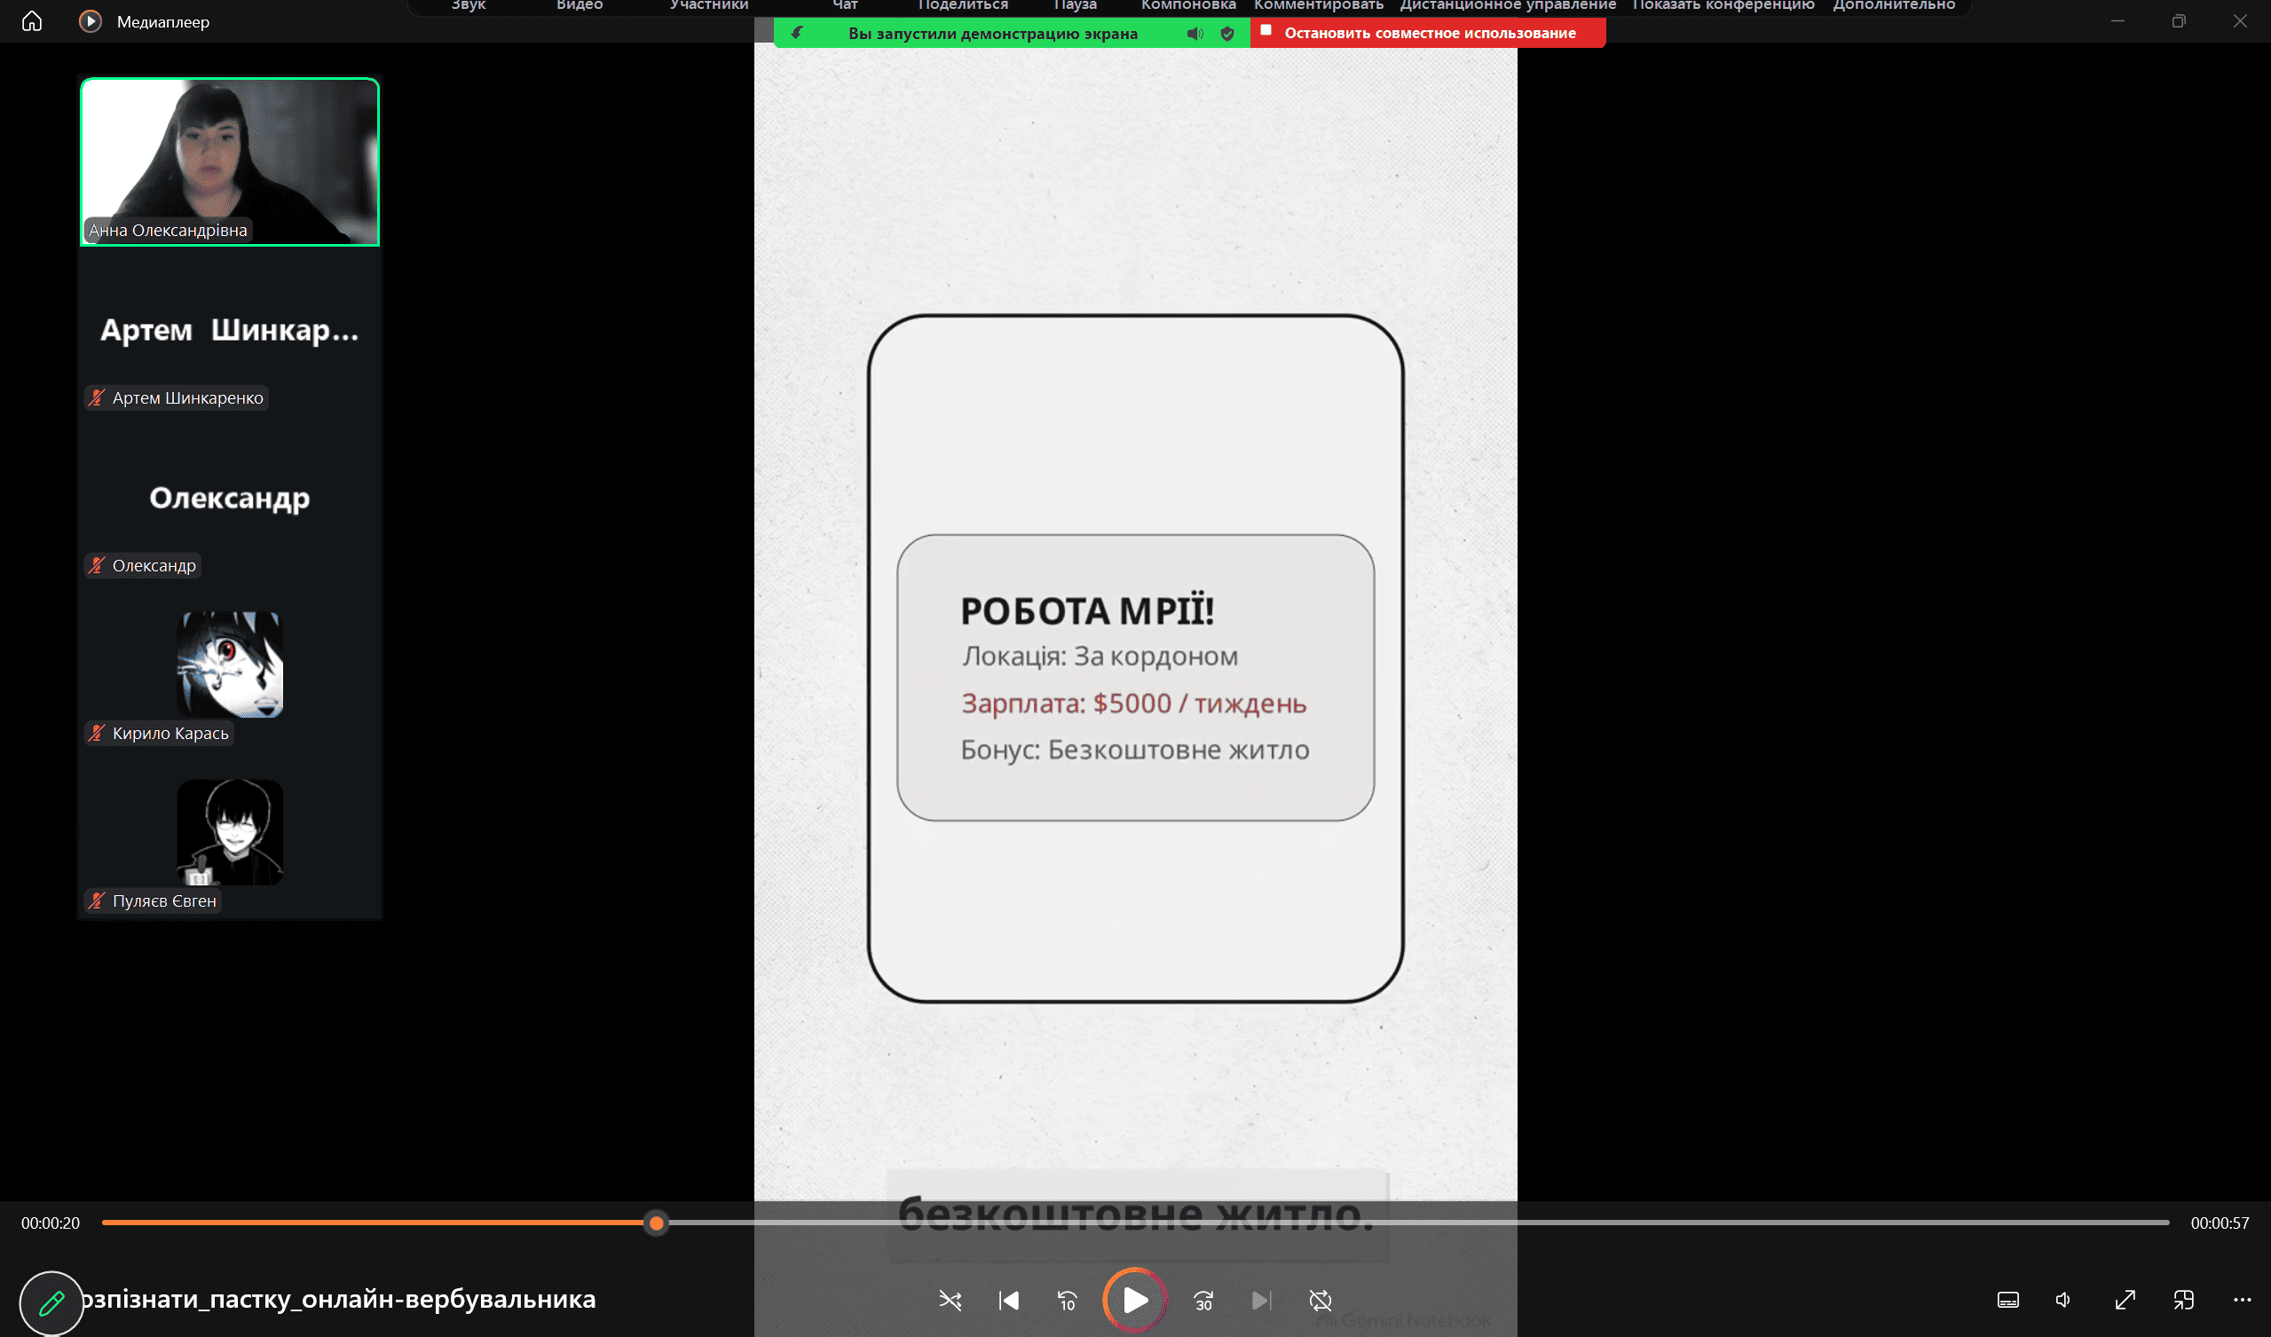This screenshot has height=1337, width=2271.
Task: Open Дистанционное управление
Action: pos(1508,5)
